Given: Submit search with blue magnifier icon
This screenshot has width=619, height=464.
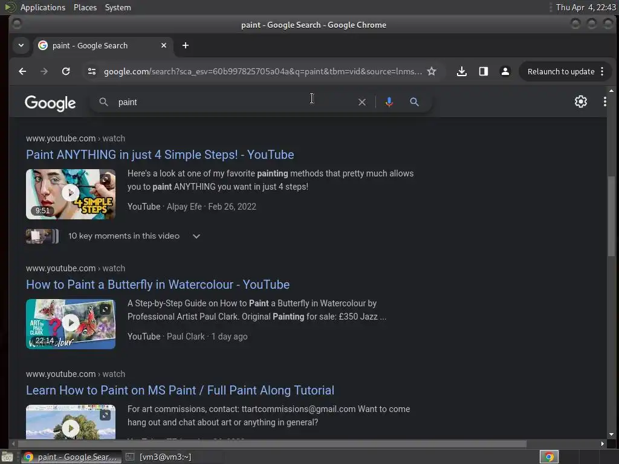Looking at the screenshot, I should tap(414, 102).
